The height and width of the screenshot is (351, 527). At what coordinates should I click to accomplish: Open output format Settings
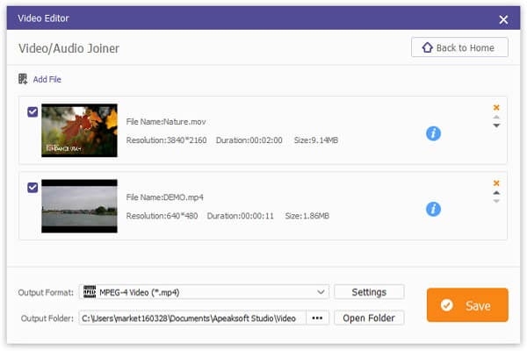(x=369, y=292)
